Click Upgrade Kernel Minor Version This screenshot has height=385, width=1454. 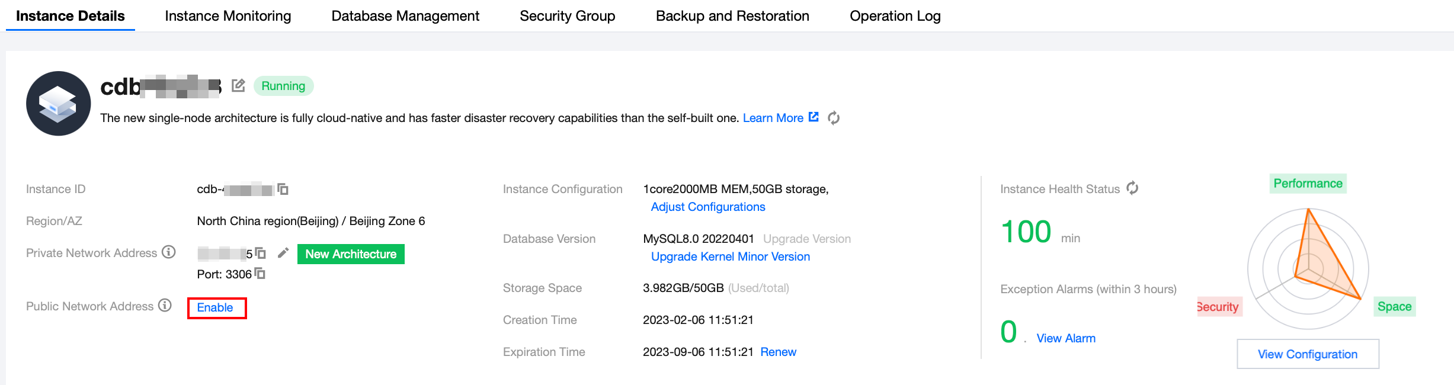point(730,256)
